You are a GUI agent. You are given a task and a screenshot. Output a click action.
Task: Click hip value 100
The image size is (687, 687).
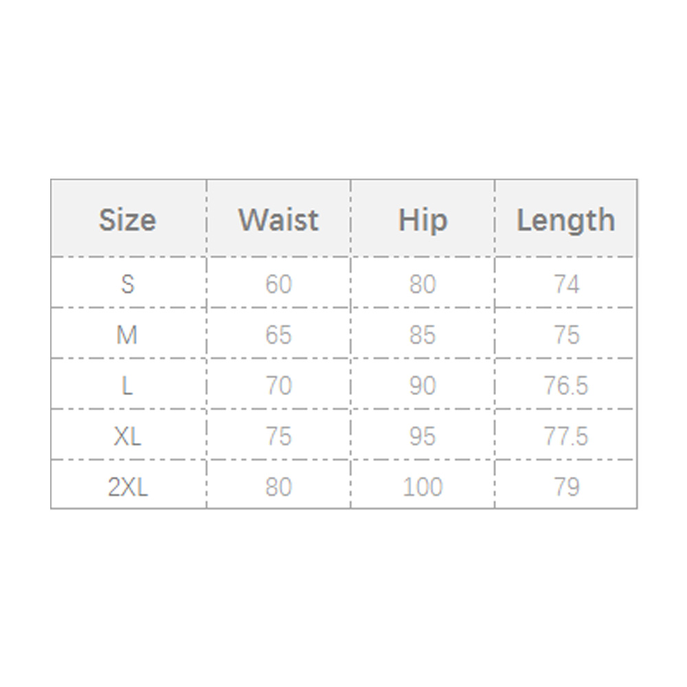pyautogui.click(x=423, y=487)
